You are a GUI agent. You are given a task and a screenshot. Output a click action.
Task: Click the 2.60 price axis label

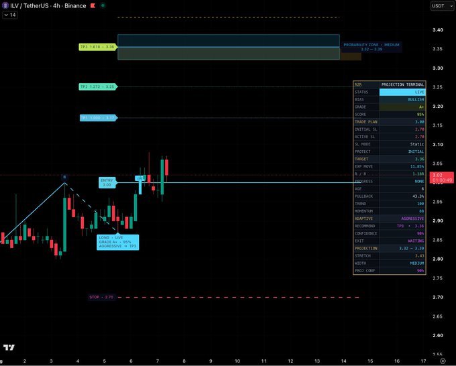[438, 335]
